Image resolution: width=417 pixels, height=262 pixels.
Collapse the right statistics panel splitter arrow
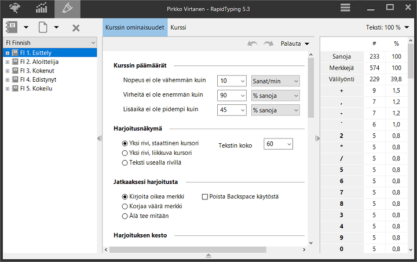pos(317,139)
